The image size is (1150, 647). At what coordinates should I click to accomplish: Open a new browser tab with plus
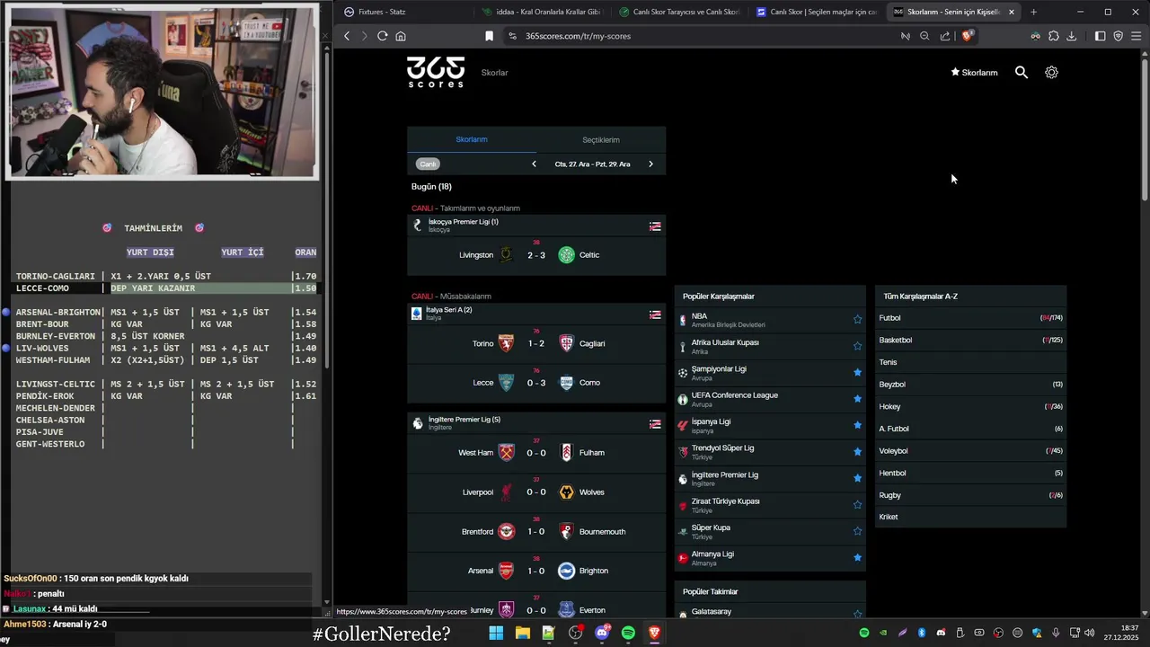click(1033, 12)
